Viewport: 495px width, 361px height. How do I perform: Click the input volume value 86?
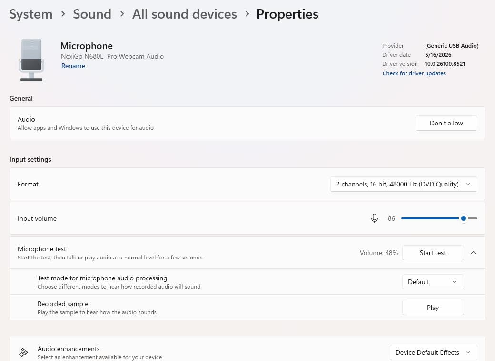click(391, 218)
